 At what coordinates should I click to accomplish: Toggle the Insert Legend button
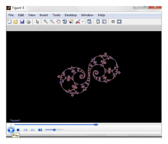[104, 22]
